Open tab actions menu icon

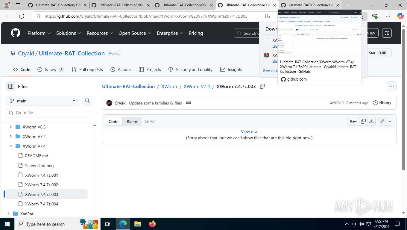[x=18, y=5]
